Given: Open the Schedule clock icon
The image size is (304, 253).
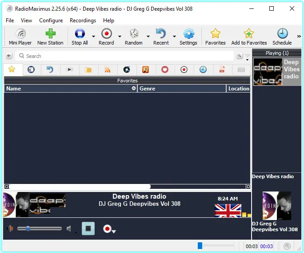Looking at the screenshot, I should (x=282, y=37).
